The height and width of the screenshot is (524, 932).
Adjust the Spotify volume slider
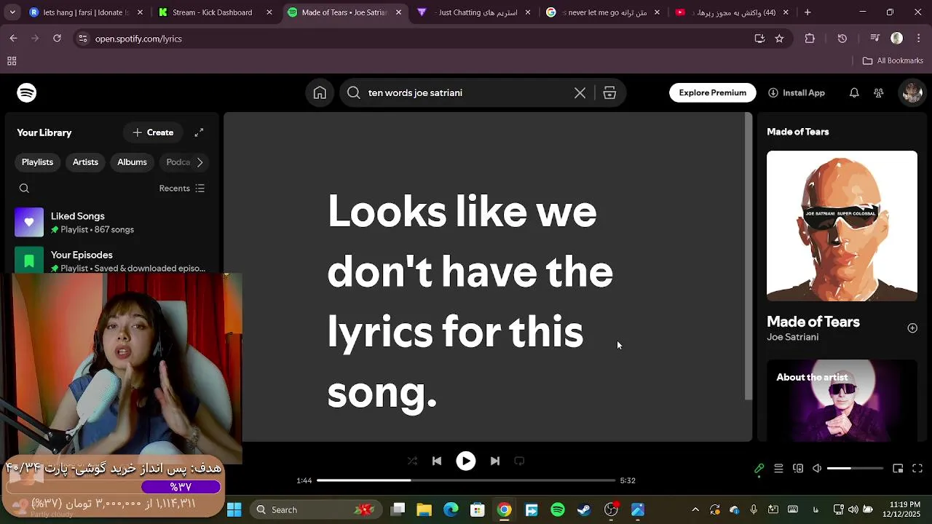coord(855,469)
